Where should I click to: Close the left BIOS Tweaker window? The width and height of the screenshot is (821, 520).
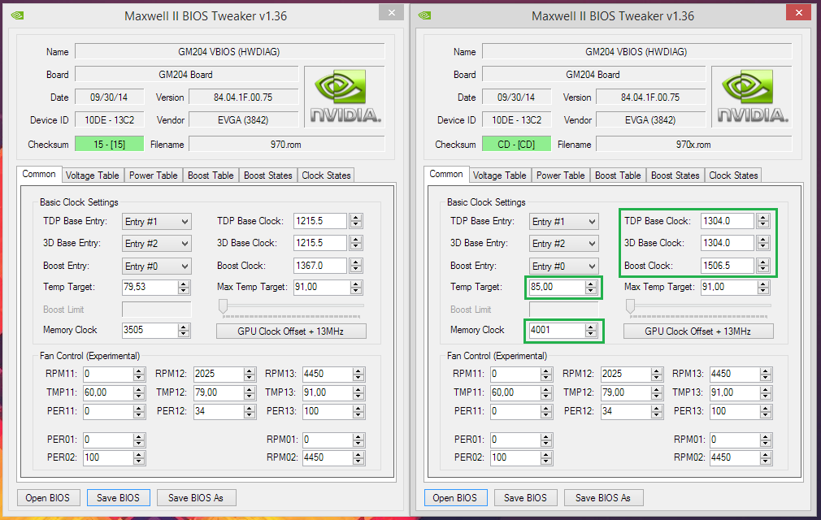tap(391, 12)
